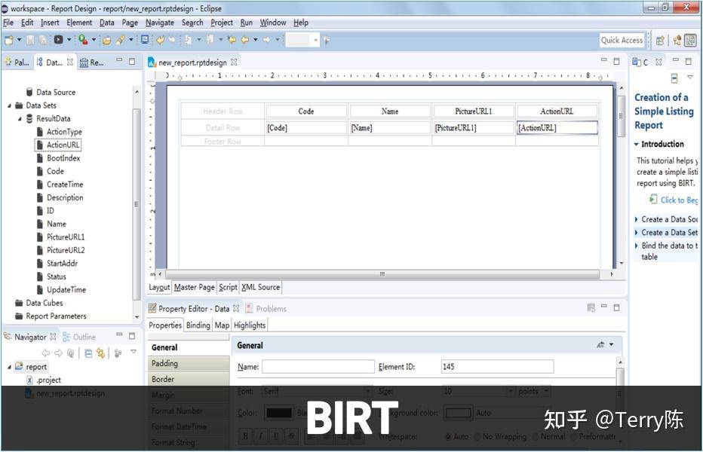Open the Insert menu

click(50, 23)
